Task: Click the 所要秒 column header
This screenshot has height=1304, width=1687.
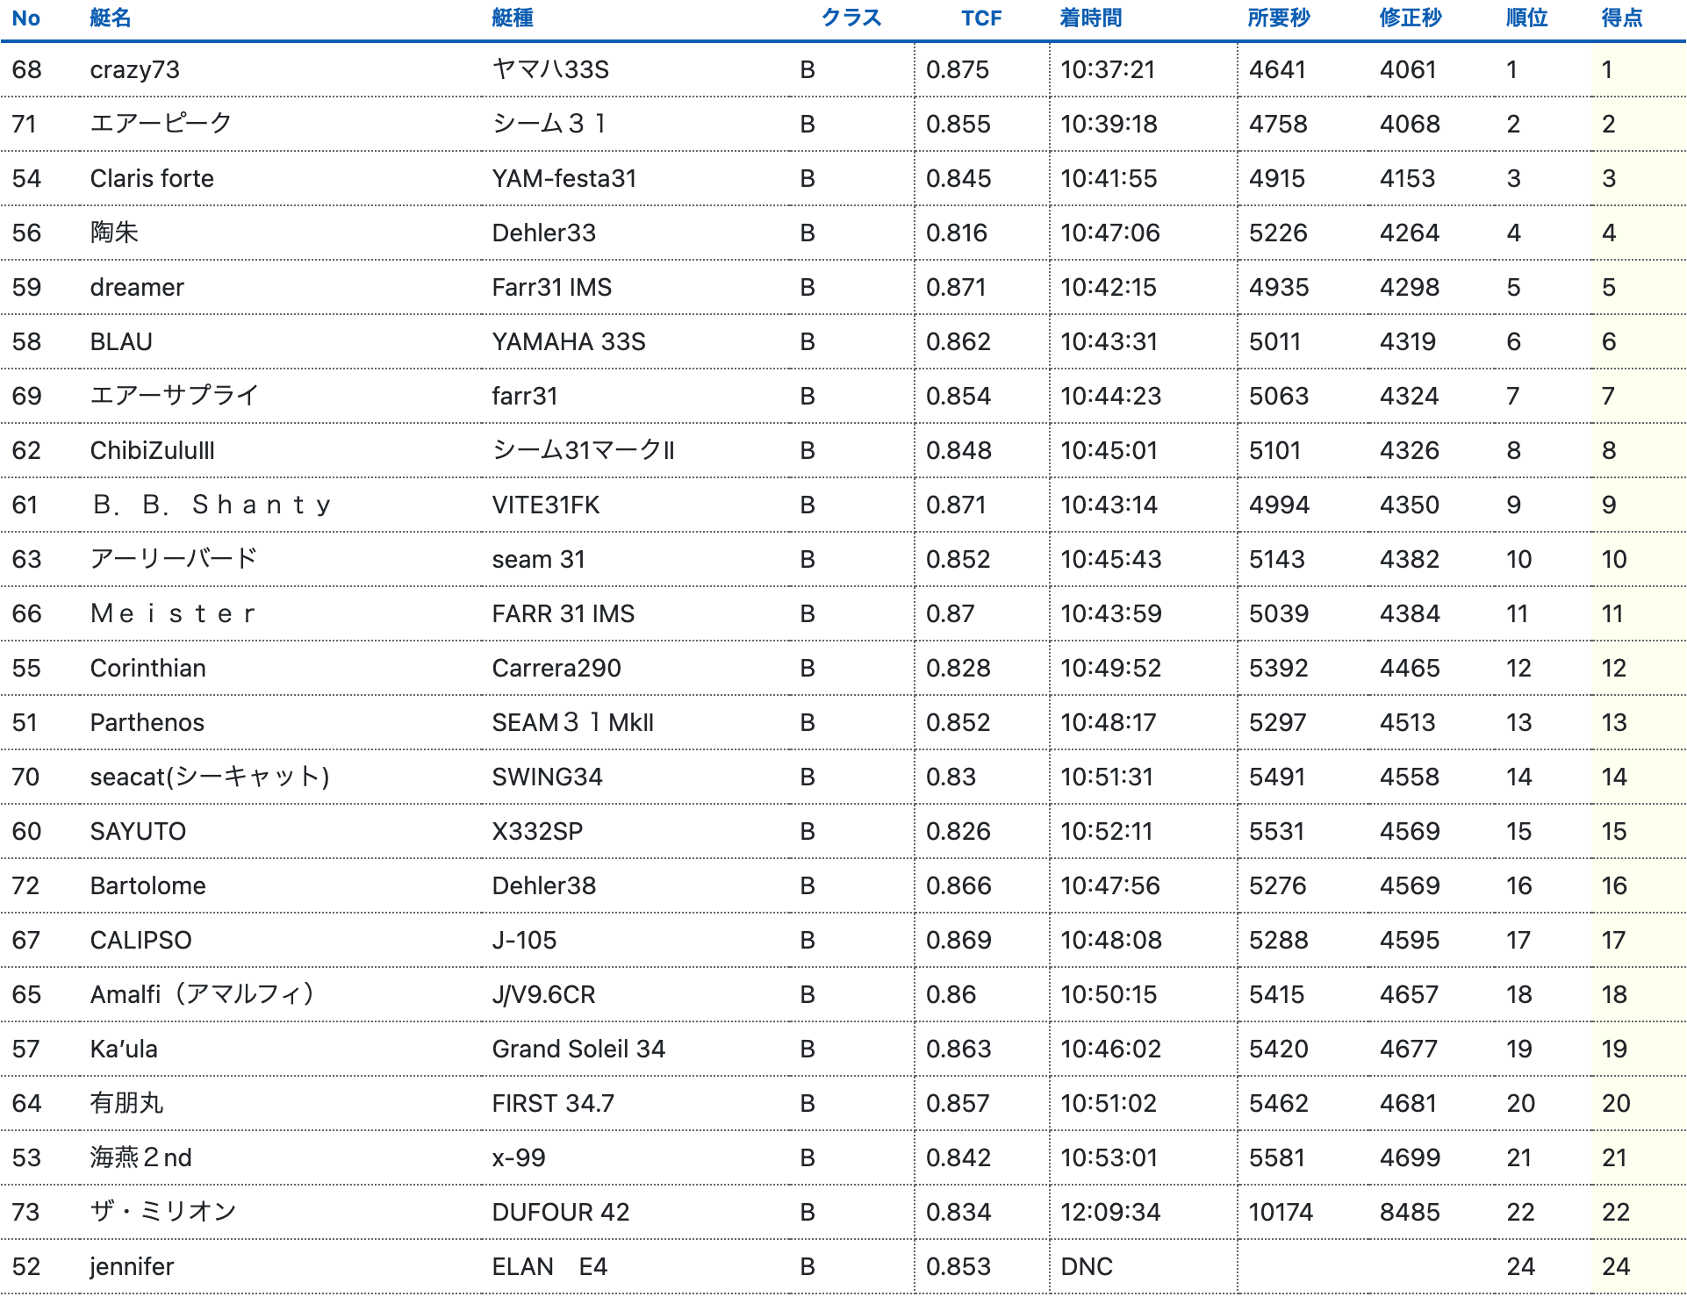Action: tap(1278, 18)
